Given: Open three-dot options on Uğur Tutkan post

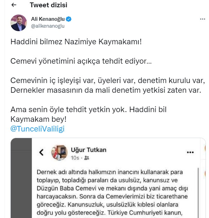Looking at the screenshot, I should [190, 152].
